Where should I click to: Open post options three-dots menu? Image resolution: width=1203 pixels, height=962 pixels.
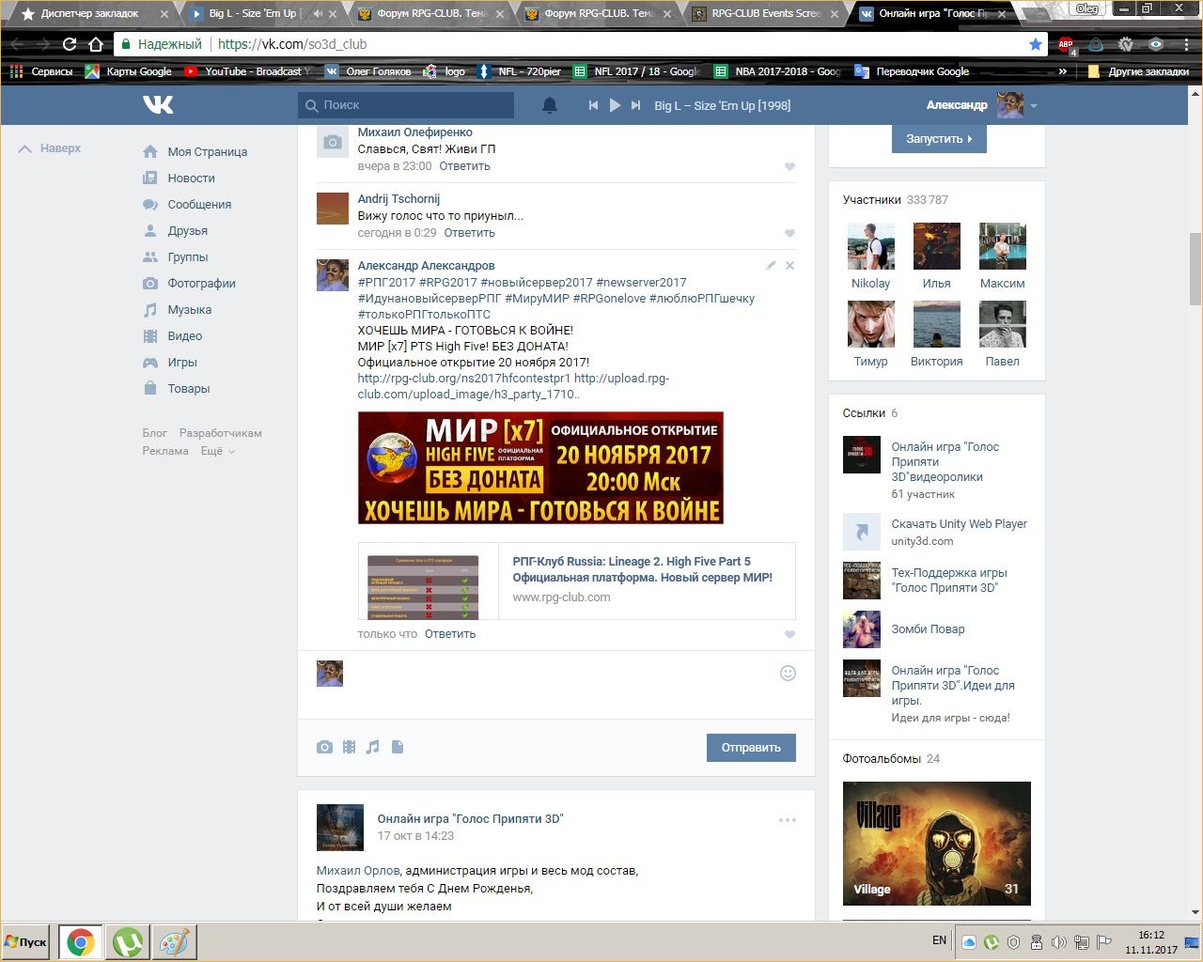point(788,820)
